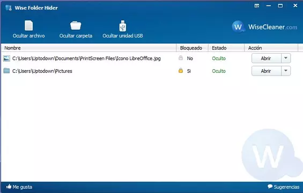
Task: Open the WiseCleaner.com logo link
Action: point(264,27)
